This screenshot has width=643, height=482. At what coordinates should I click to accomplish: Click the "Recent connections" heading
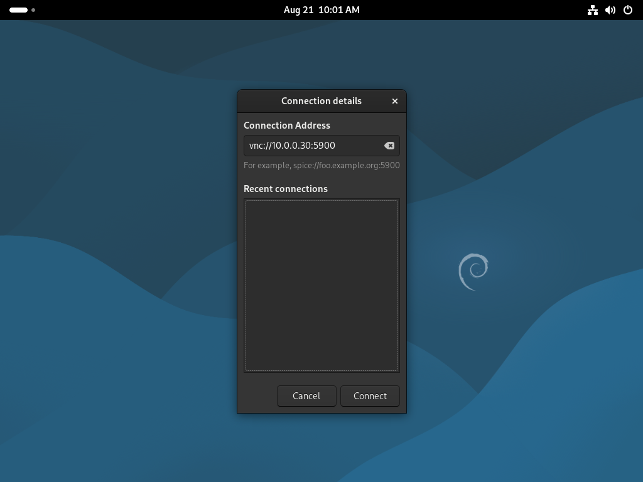(286, 189)
